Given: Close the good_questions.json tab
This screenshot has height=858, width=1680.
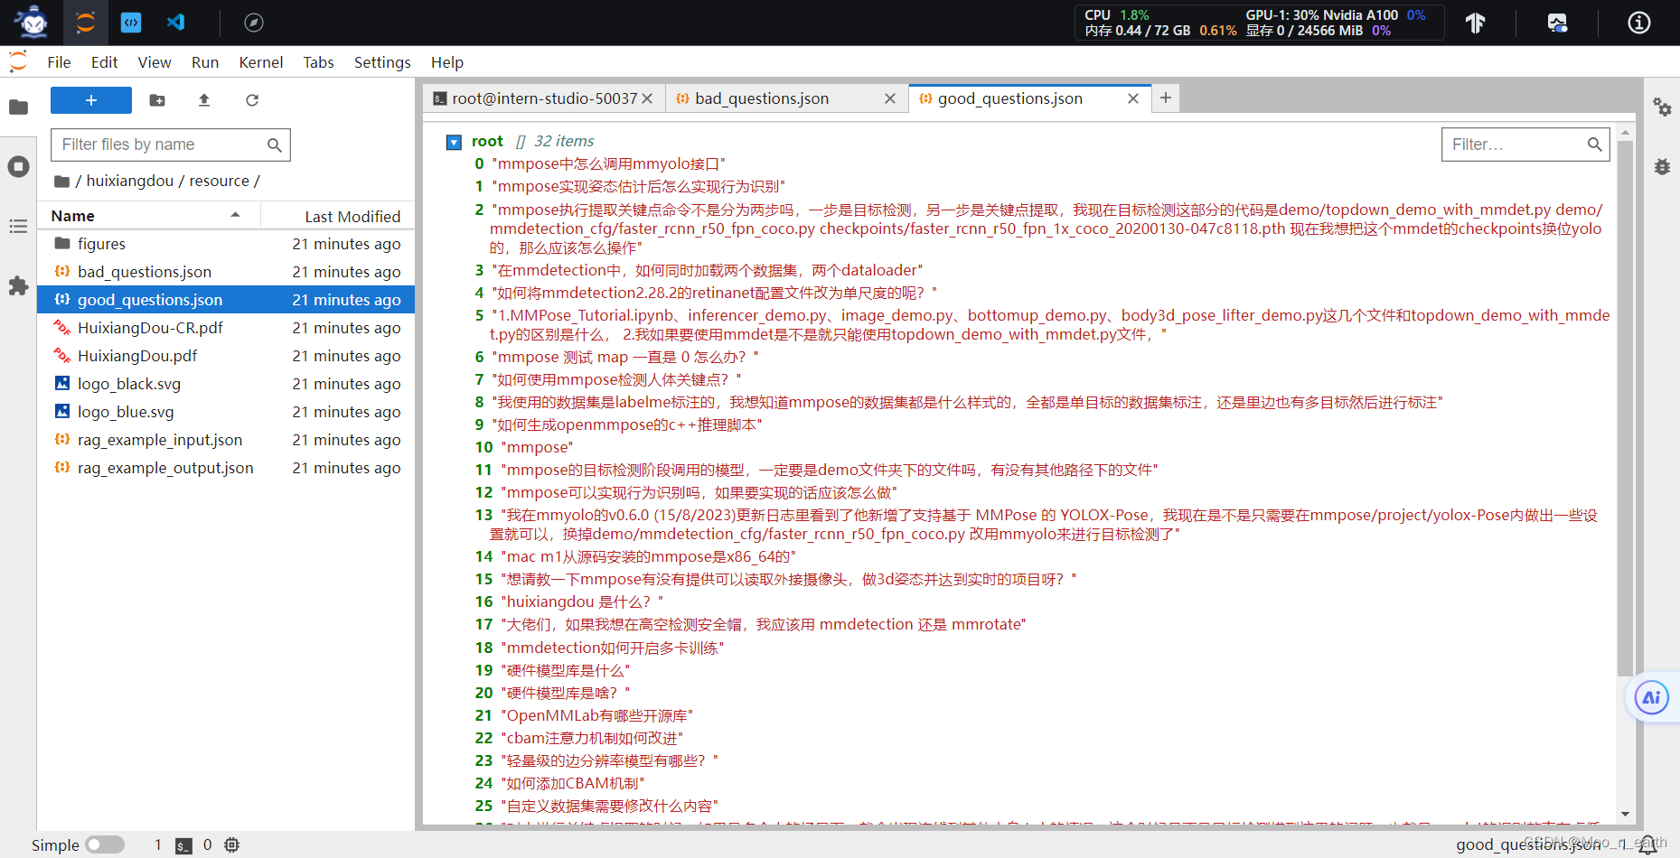Looking at the screenshot, I should (1133, 98).
